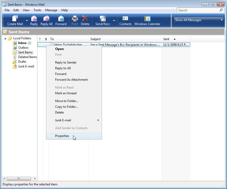
Task: Click the folder pane horizontal scrollbar thumb
Action: tap(19, 179)
